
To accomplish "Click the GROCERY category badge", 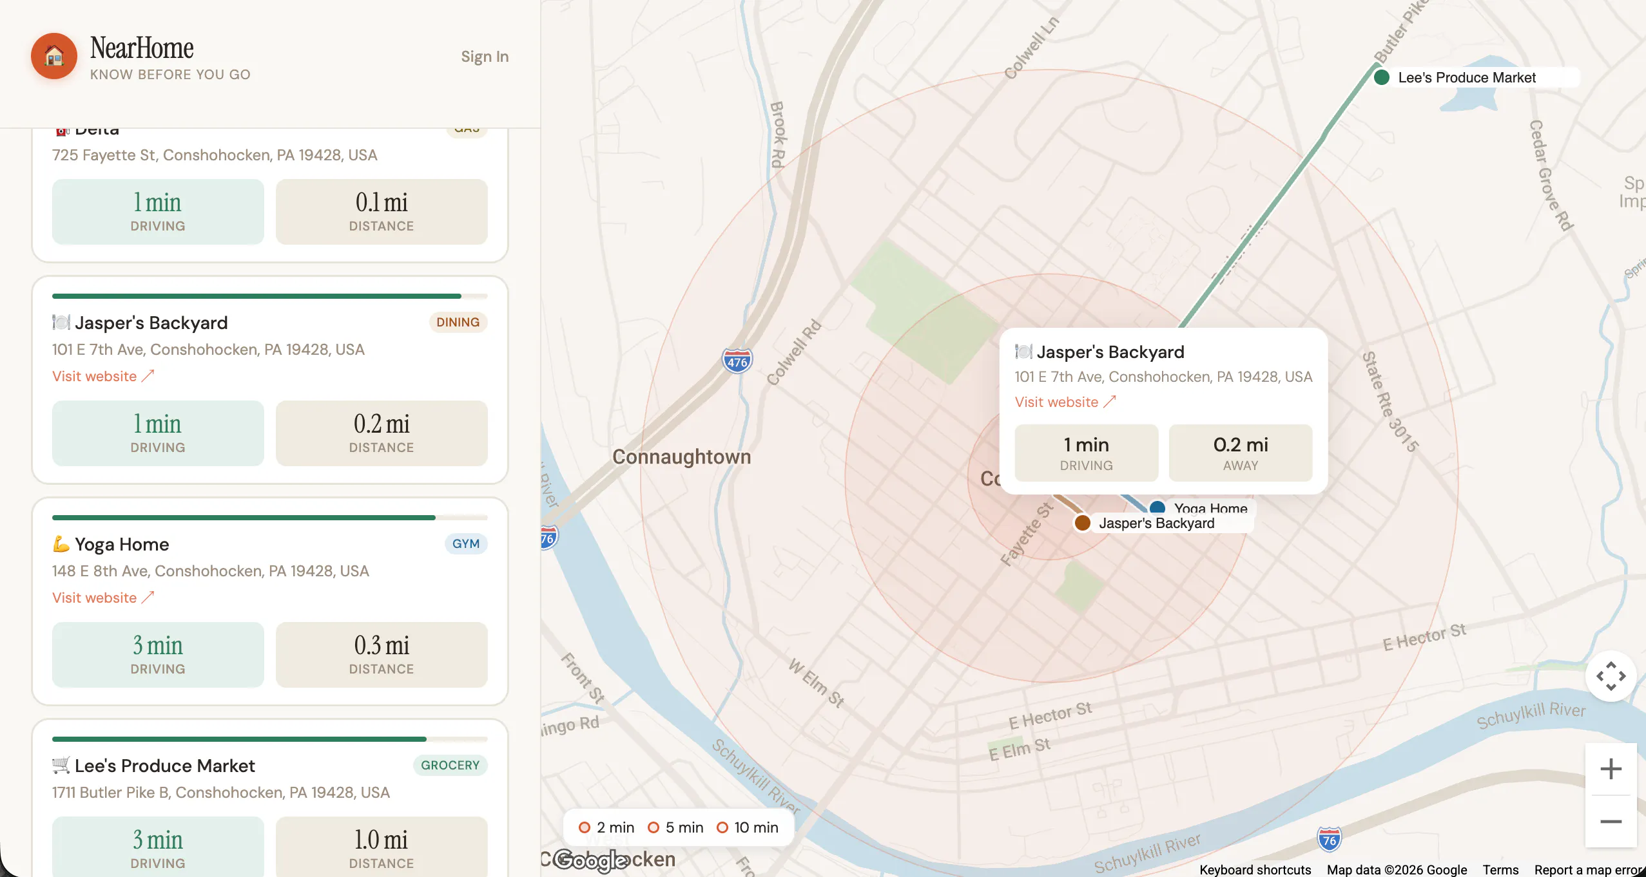I will coord(450,765).
